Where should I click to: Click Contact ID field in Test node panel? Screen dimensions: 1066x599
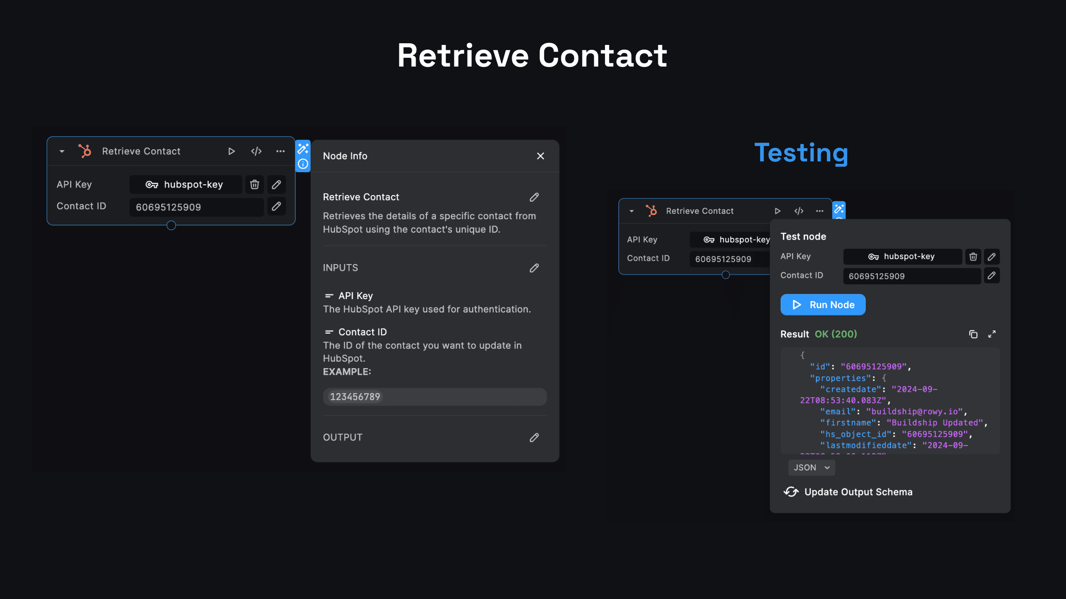[x=912, y=276]
